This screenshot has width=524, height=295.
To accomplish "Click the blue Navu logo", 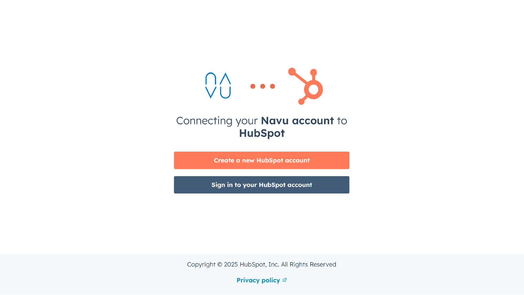I will 218,85.
